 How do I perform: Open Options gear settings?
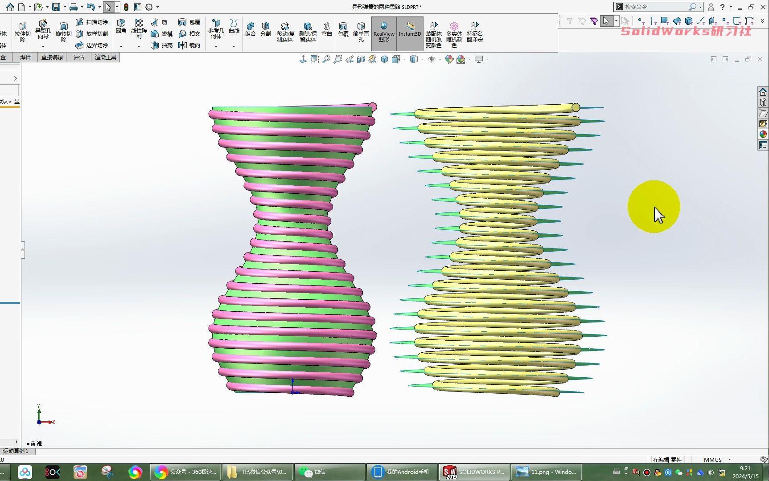click(149, 7)
